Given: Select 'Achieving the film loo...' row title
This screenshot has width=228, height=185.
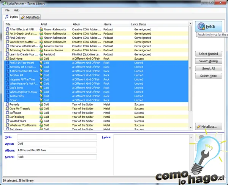Looking at the screenshot, I should (24, 50).
